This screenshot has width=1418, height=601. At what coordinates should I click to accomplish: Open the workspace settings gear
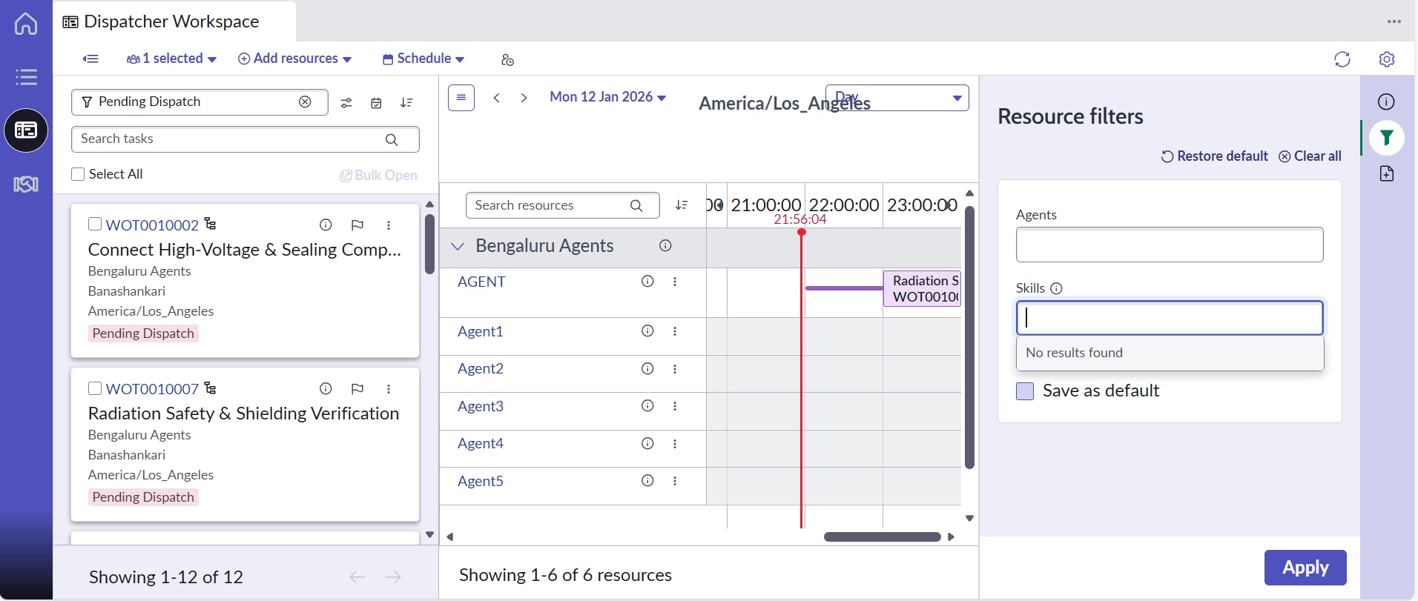(x=1387, y=59)
